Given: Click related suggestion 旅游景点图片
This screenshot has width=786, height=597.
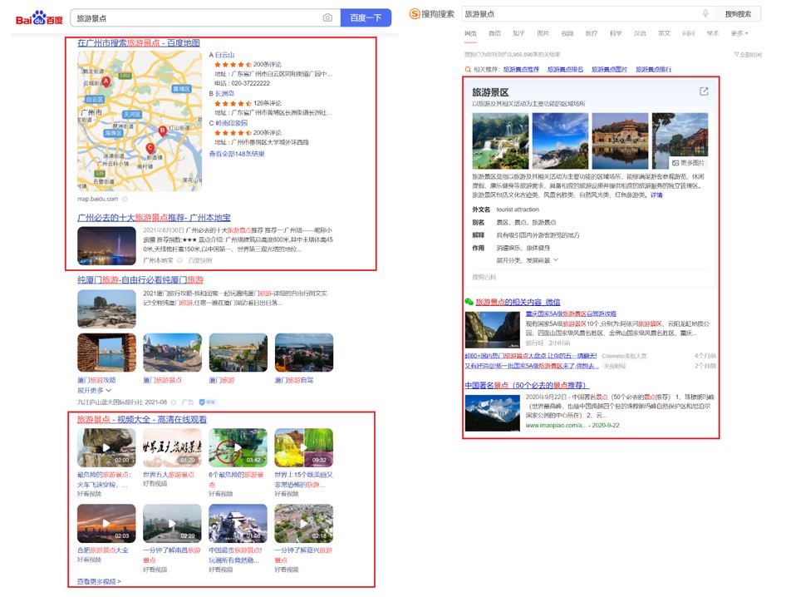Looking at the screenshot, I should point(609,69).
